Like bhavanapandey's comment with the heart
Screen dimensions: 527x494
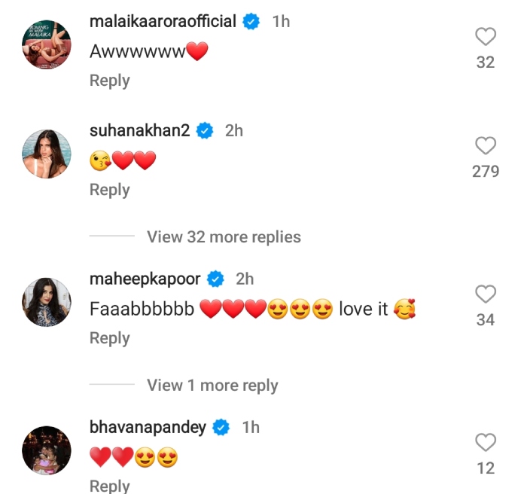coord(486,442)
